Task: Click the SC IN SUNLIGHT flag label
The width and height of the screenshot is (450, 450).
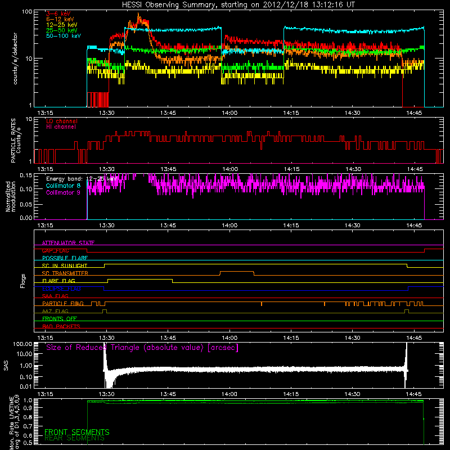Action: point(65,265)
